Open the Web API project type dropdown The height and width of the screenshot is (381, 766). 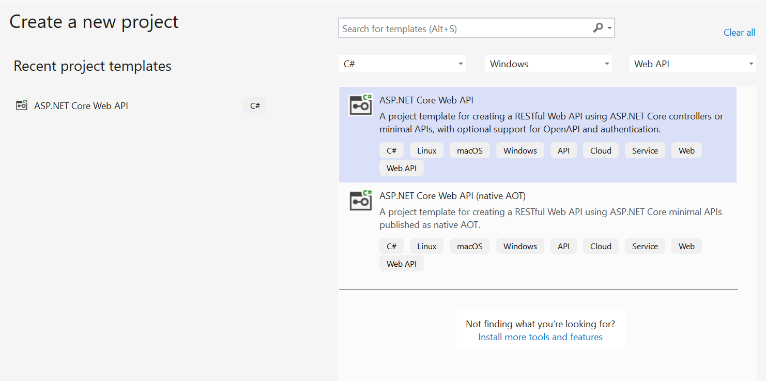[x=693, y=64]
